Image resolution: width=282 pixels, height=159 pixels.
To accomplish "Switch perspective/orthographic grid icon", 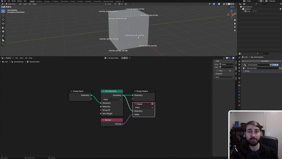I will 235,30.
